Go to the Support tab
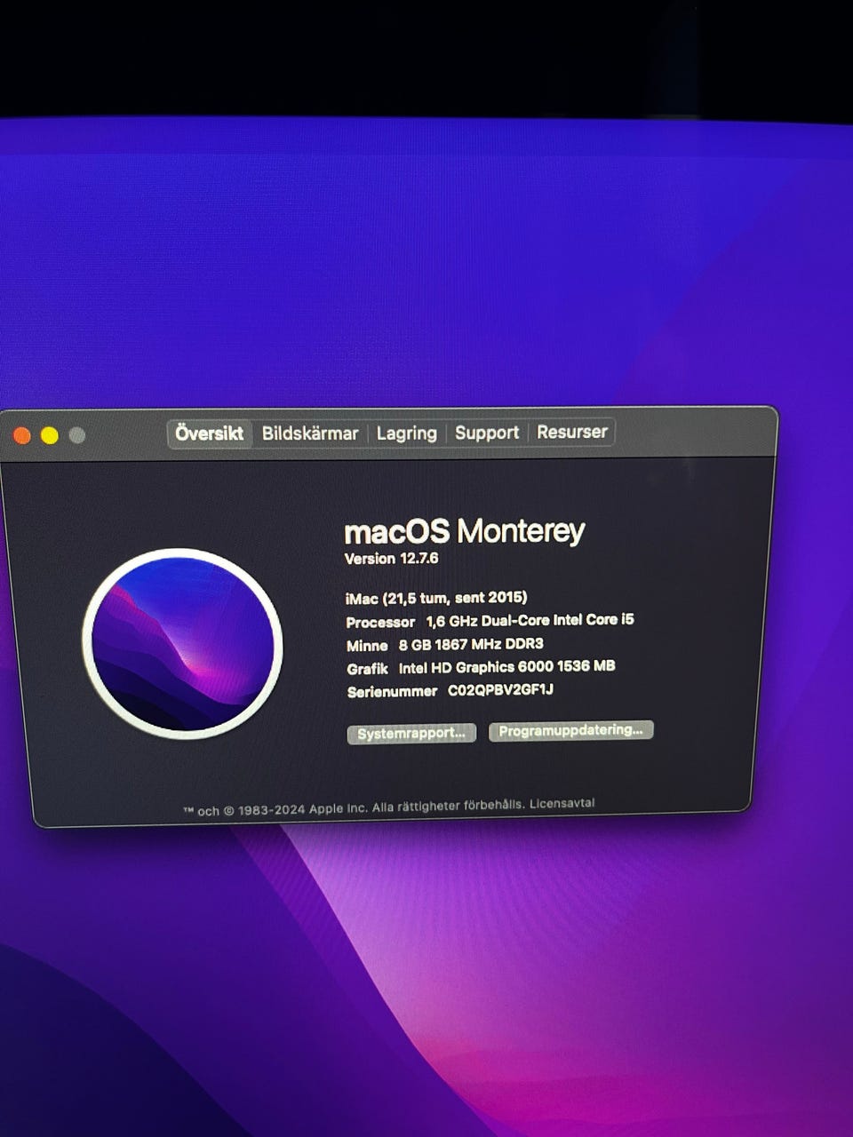The height and width of the screenshot is (1137, 853). [486, 433]
